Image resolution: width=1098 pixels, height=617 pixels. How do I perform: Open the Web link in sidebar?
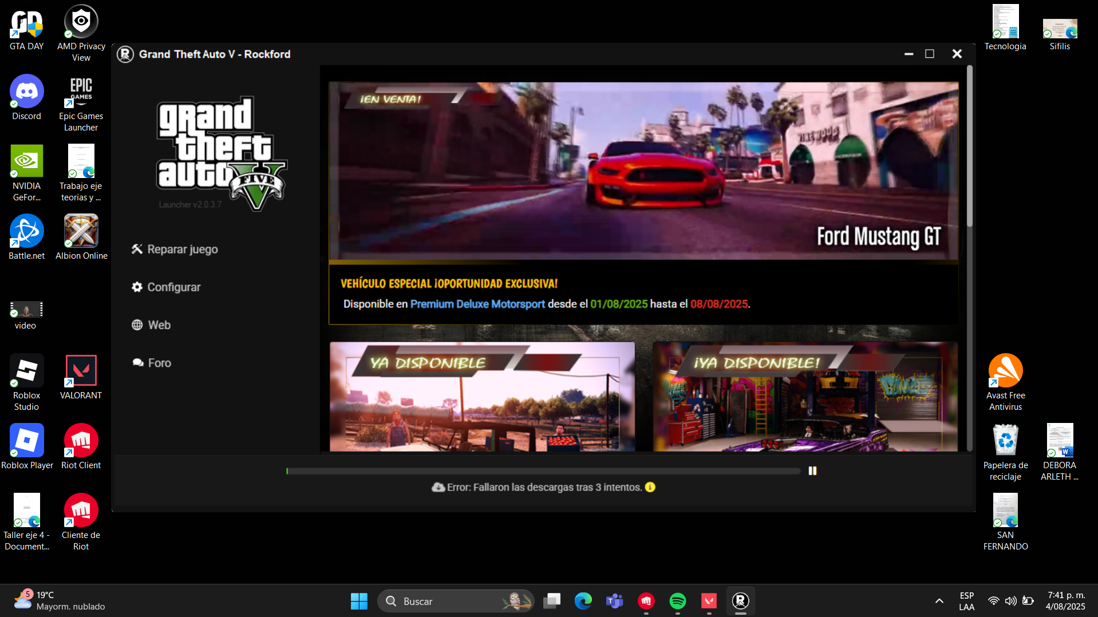(151, 325)
